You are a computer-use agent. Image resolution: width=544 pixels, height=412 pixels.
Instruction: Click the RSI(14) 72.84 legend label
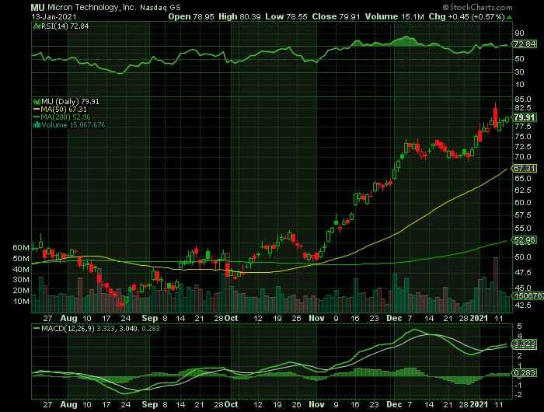(x=65, y=26)
